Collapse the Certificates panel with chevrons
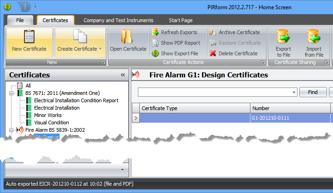The image size is (333, 193). pyautogui.click(x=123, y=75)
